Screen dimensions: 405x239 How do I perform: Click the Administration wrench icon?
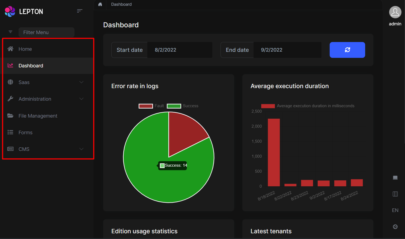10,99
